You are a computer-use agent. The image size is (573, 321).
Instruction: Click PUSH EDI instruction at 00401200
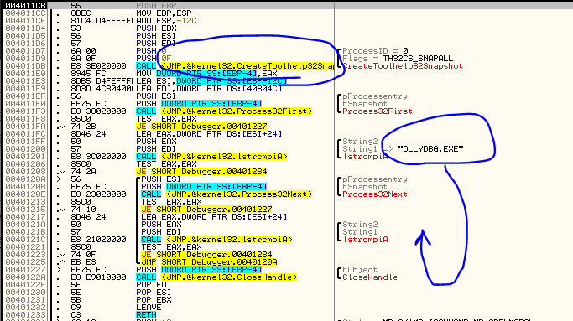pyautogui.click(x=156, y=149)
